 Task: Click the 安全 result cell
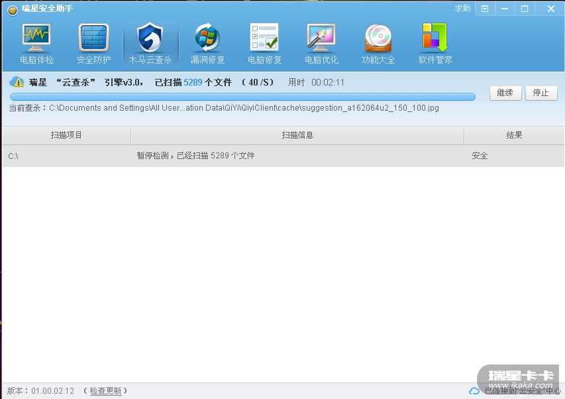(x=480, y=156)
